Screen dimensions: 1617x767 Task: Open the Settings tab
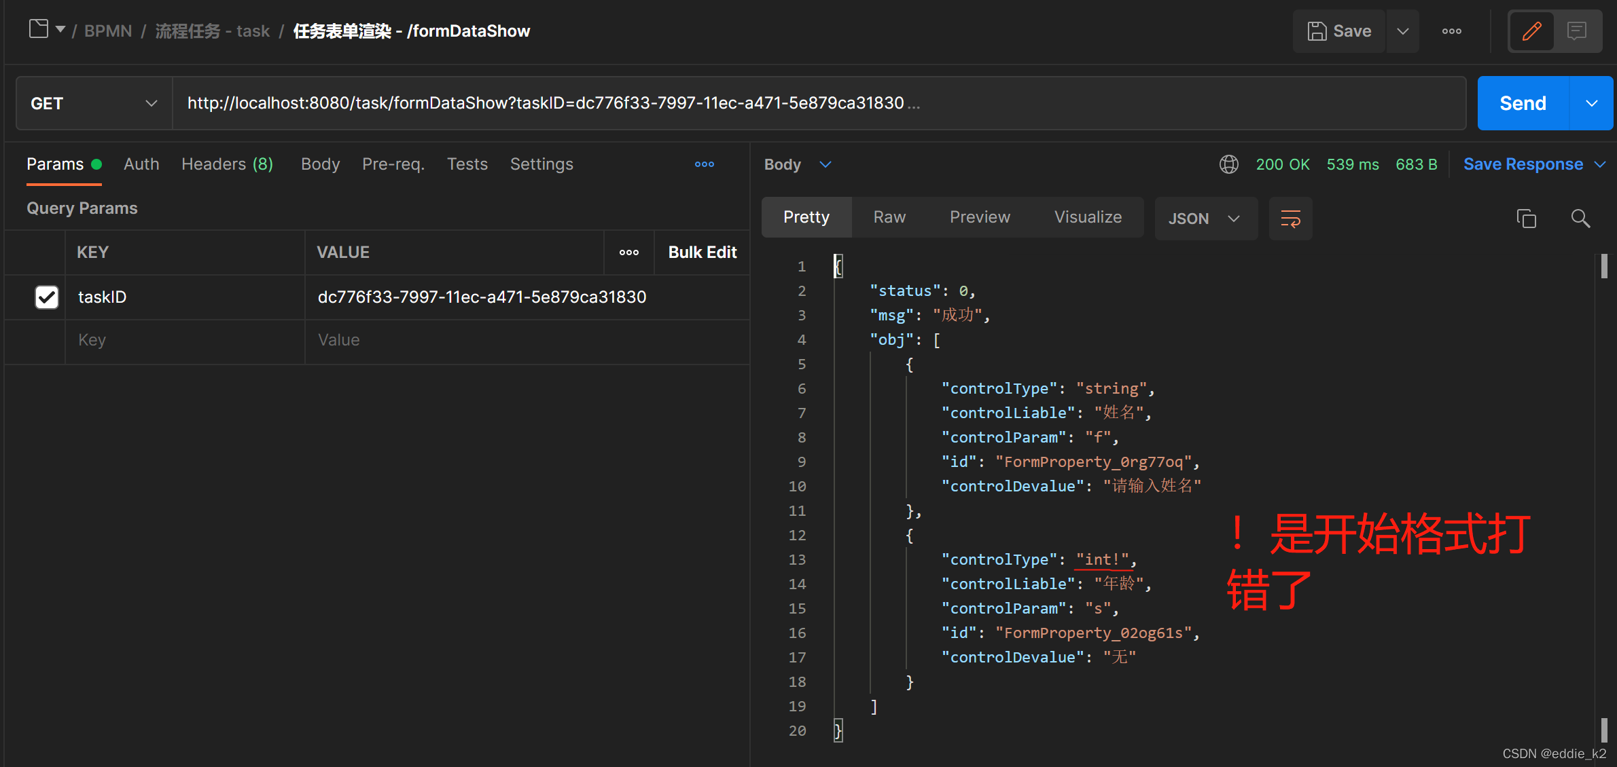(x=541, y=164)
